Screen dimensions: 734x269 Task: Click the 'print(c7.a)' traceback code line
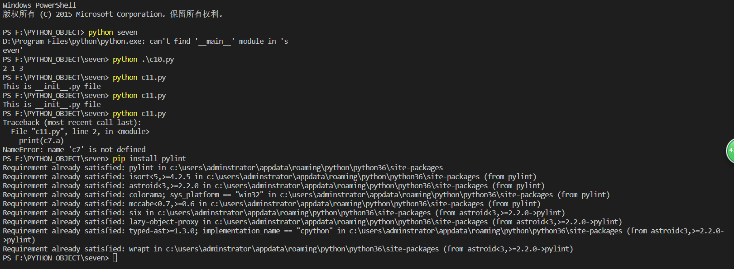click(x=41, y=140)
